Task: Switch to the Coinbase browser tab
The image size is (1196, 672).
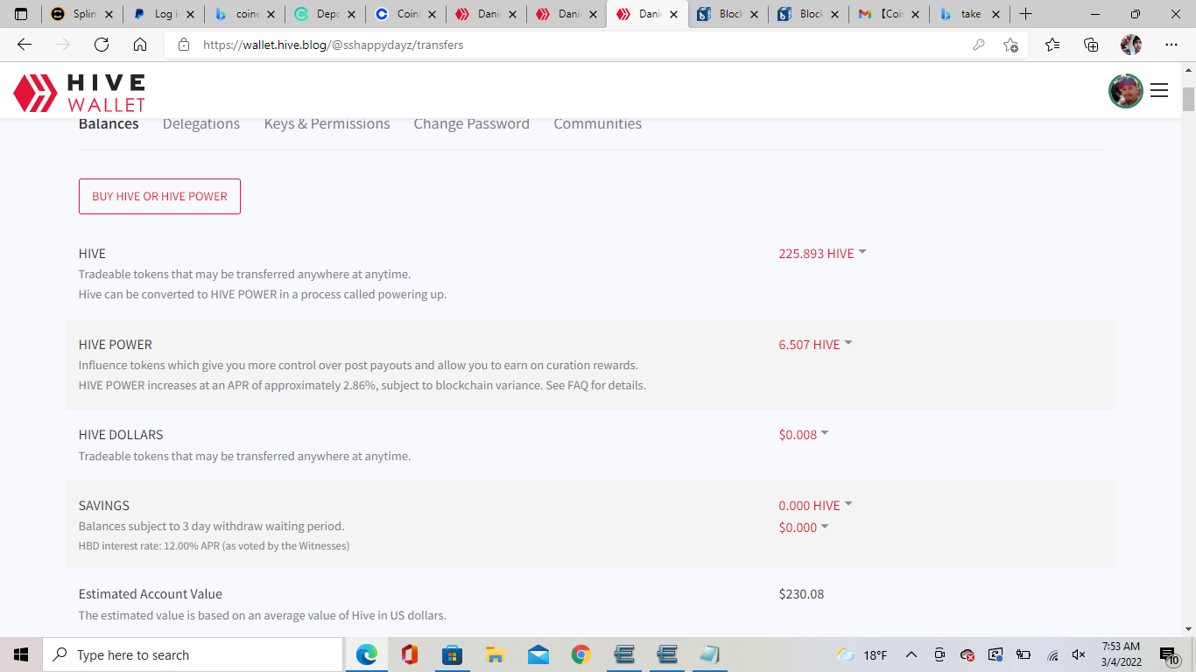Action: tap(404, 14)
